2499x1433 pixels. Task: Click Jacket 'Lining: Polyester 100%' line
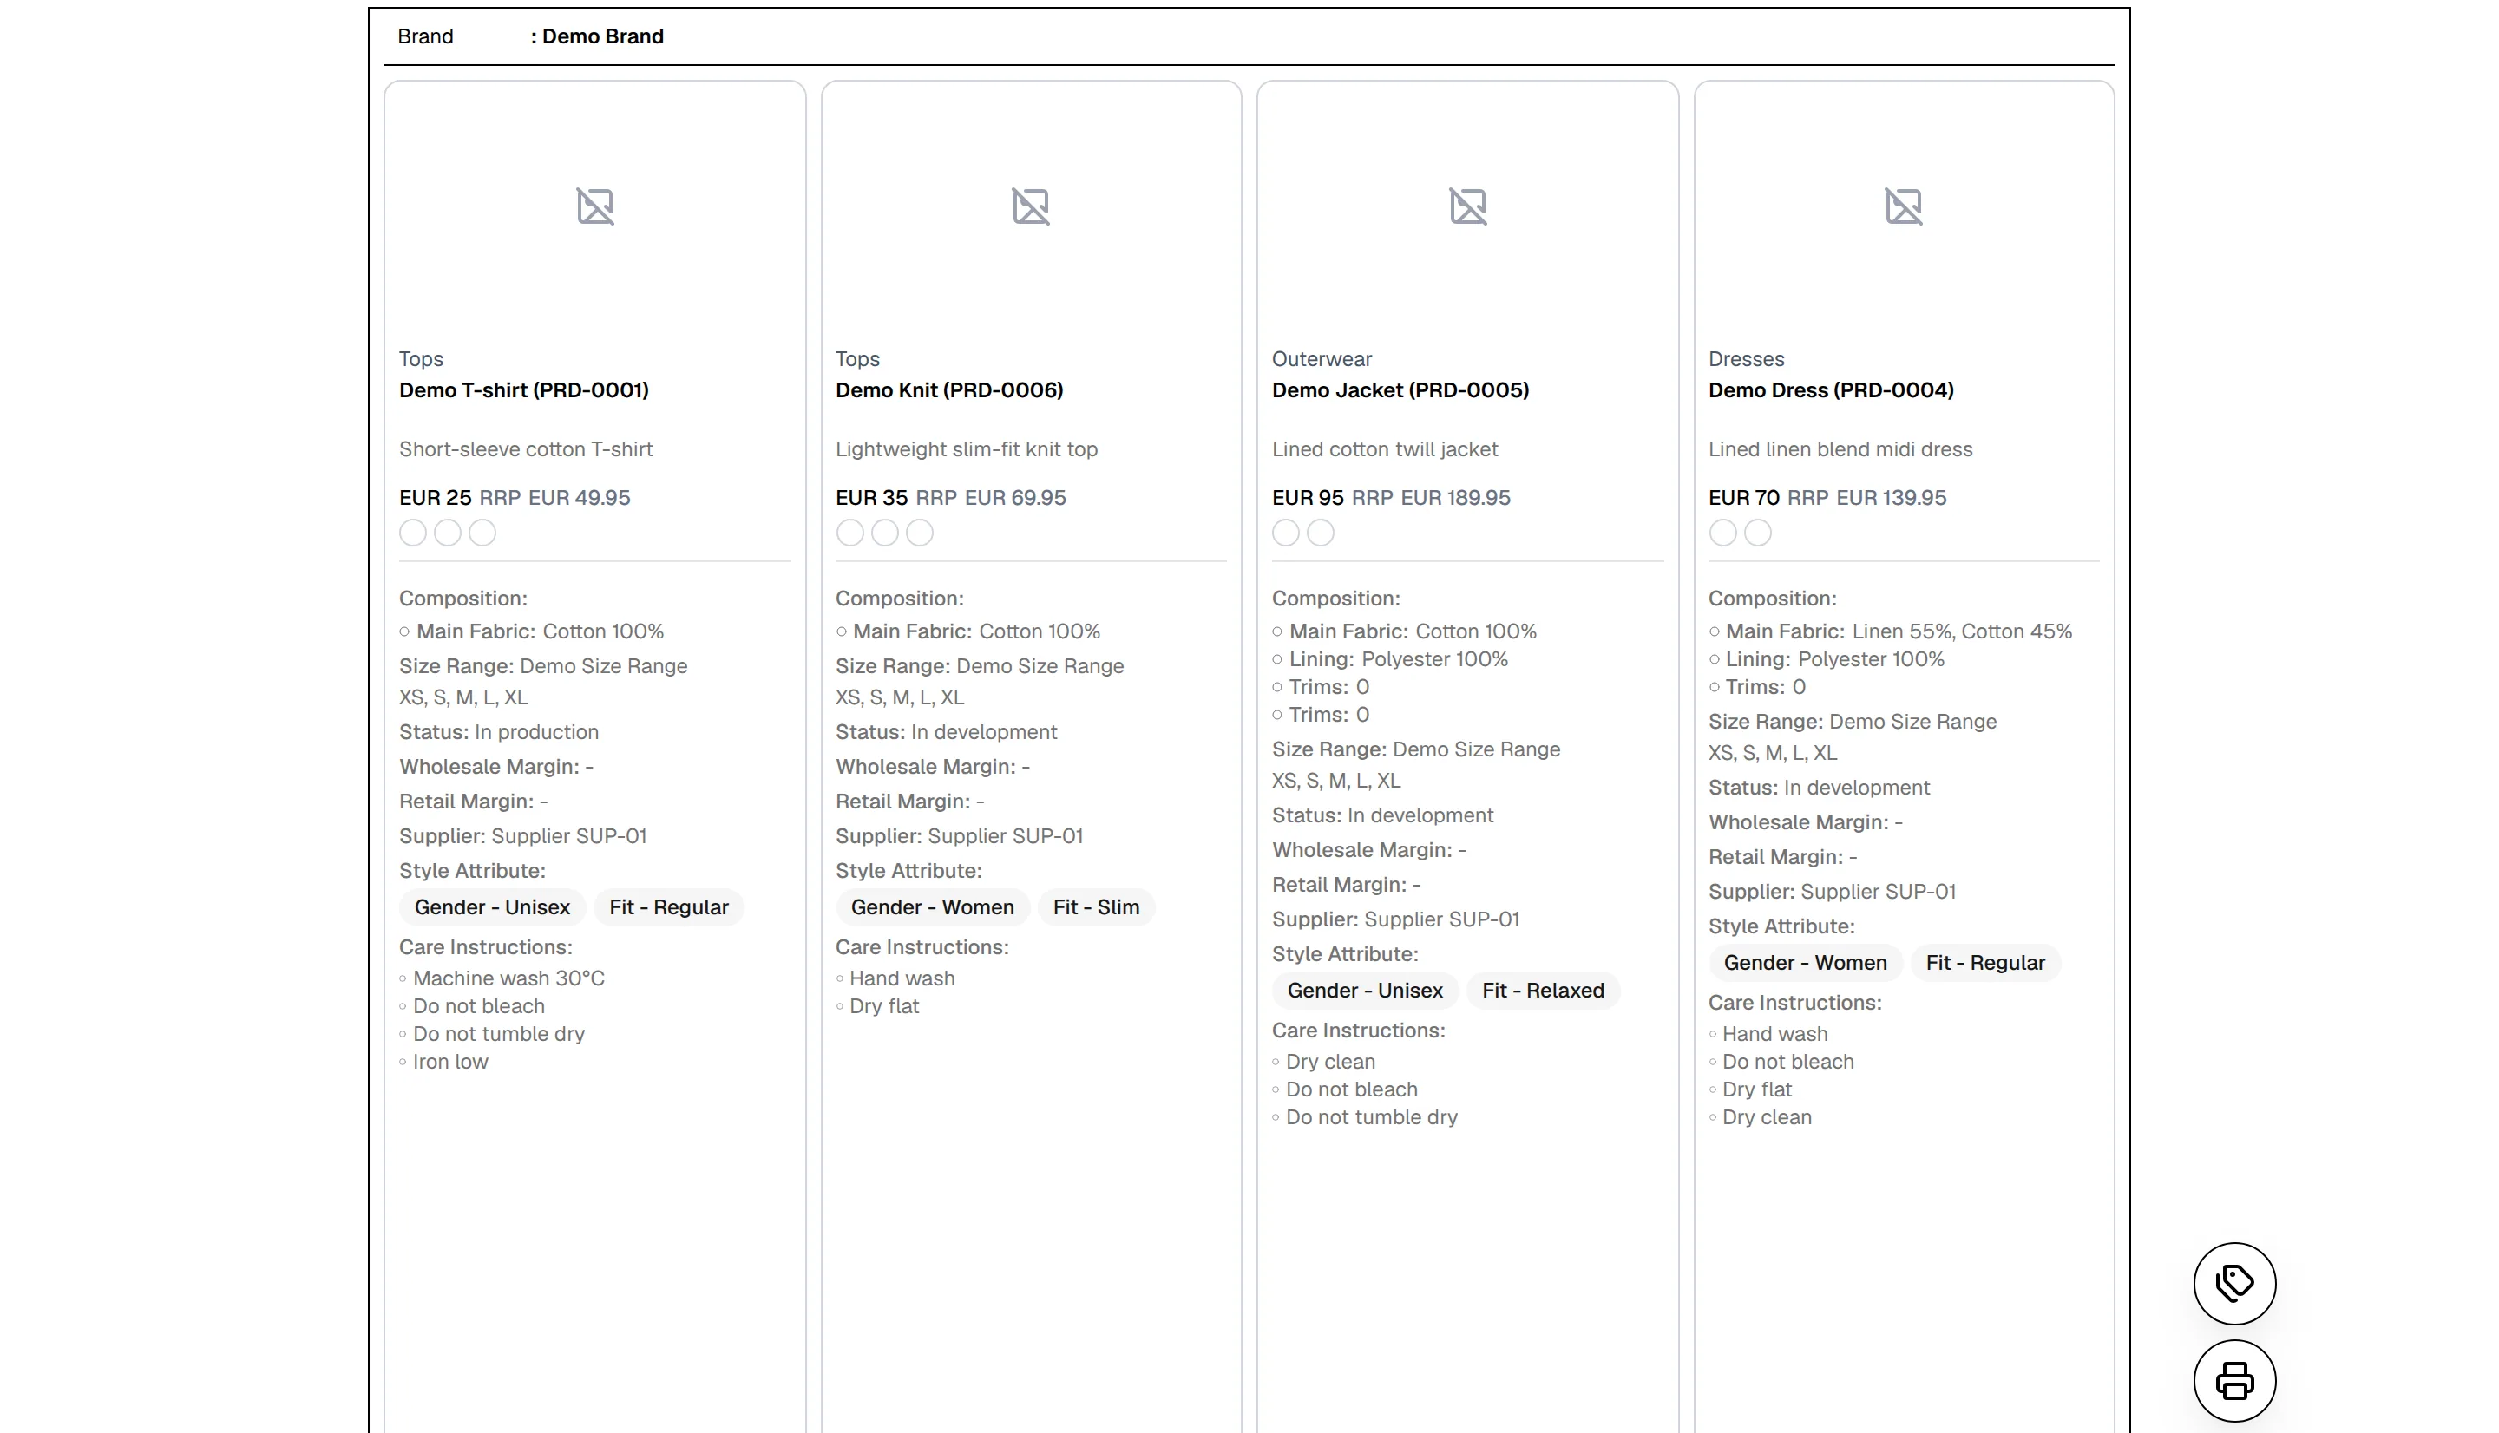click(1399, 659)
